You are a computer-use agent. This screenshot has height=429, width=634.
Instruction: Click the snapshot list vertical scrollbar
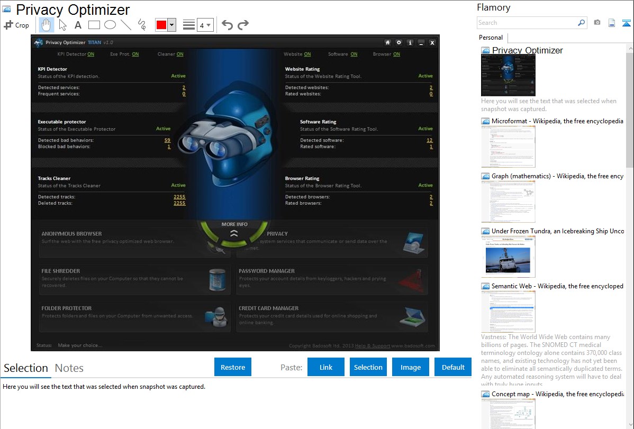(630, 109)
